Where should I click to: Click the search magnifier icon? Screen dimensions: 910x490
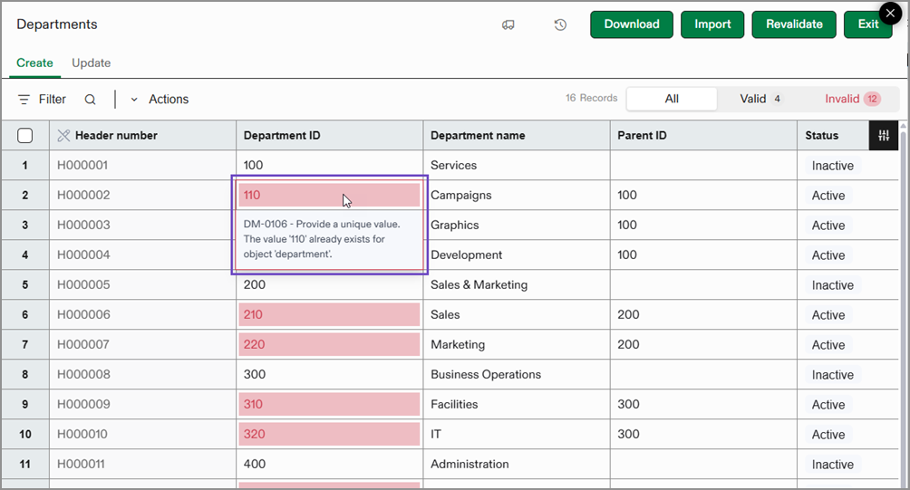(x=90, y=100)
